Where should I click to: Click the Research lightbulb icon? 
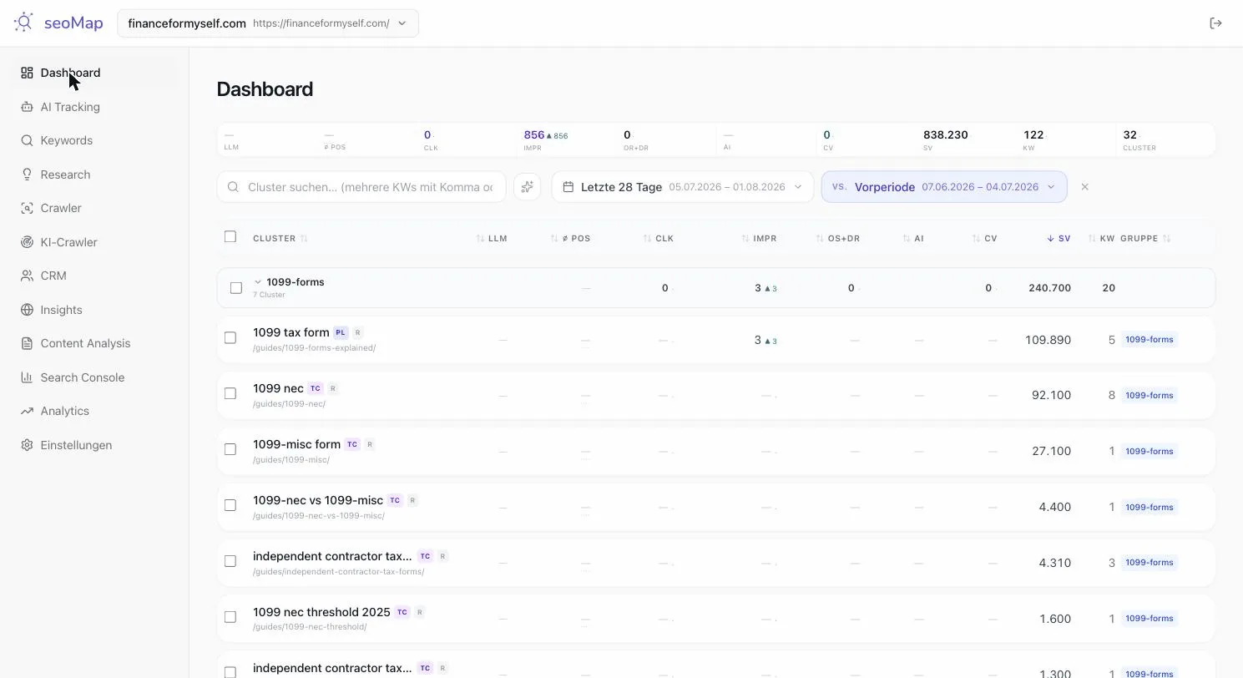(27, 175)
